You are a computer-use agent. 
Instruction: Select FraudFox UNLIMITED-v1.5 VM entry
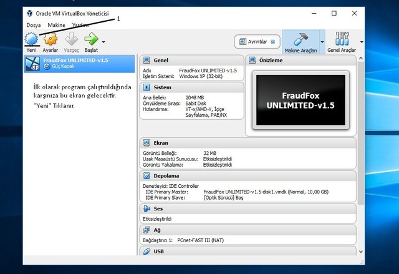click(79, 64)
